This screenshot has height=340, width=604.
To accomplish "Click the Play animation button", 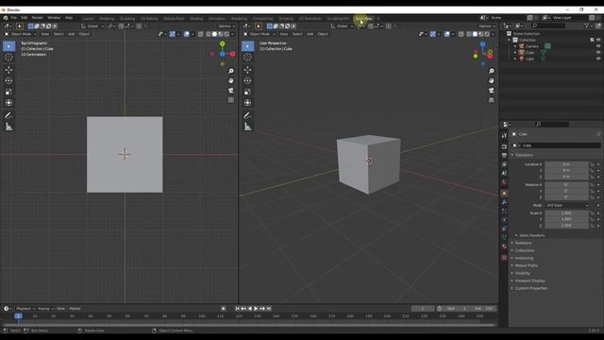I will [256, 309].
